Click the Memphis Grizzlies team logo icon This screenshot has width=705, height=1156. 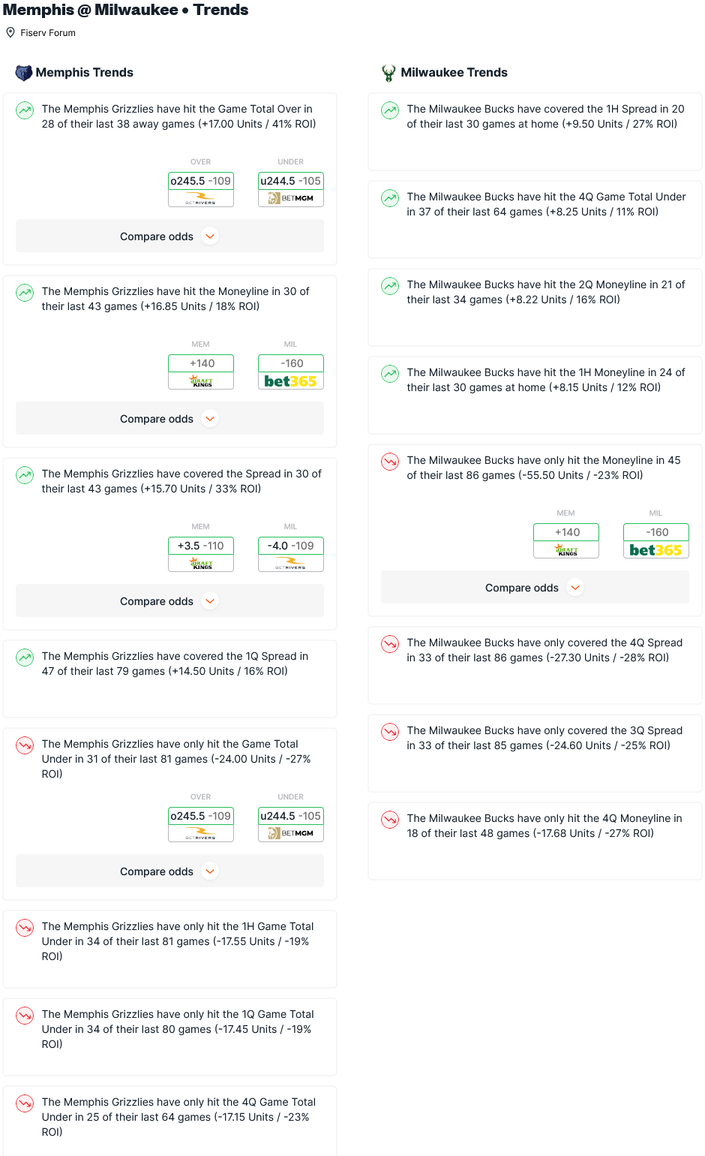(23, 73)
